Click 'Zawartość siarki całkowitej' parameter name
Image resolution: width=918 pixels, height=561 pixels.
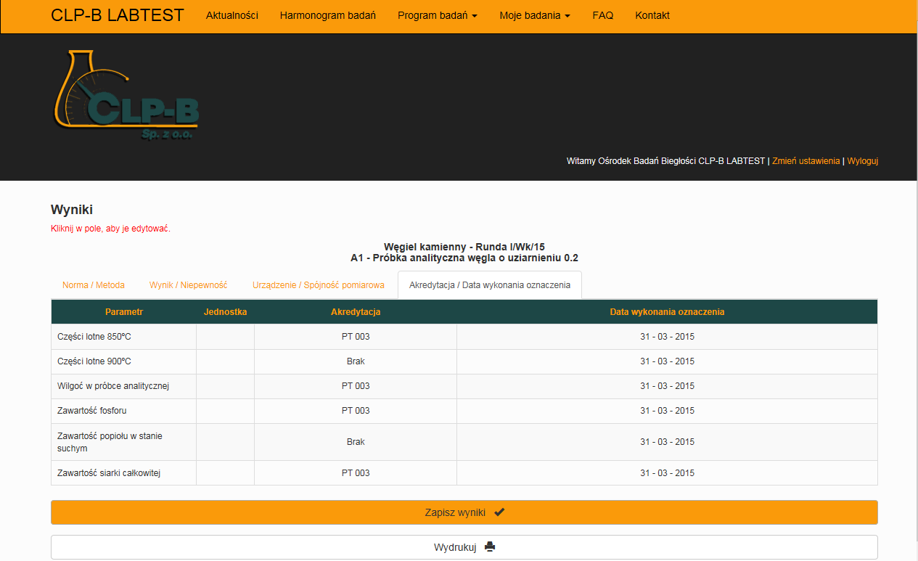(109, 473)
